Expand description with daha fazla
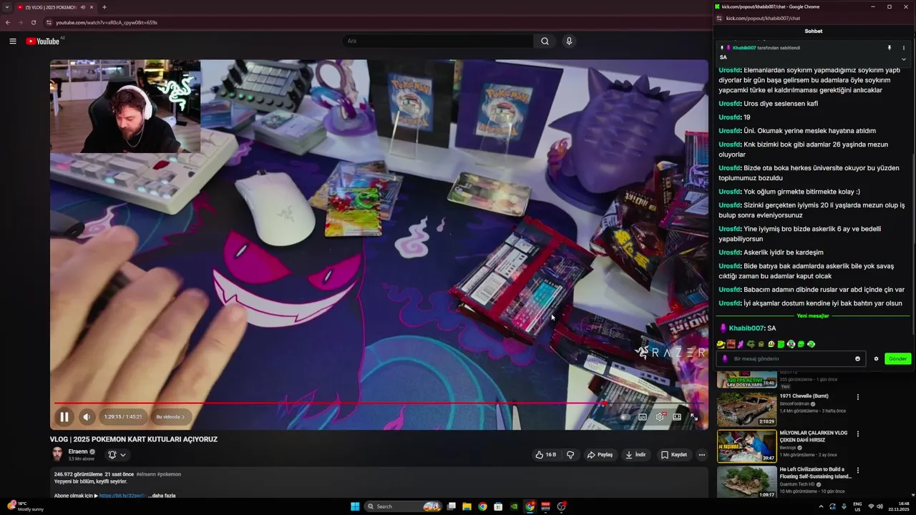Screen dimensions: 916x515 pos(162,495)
